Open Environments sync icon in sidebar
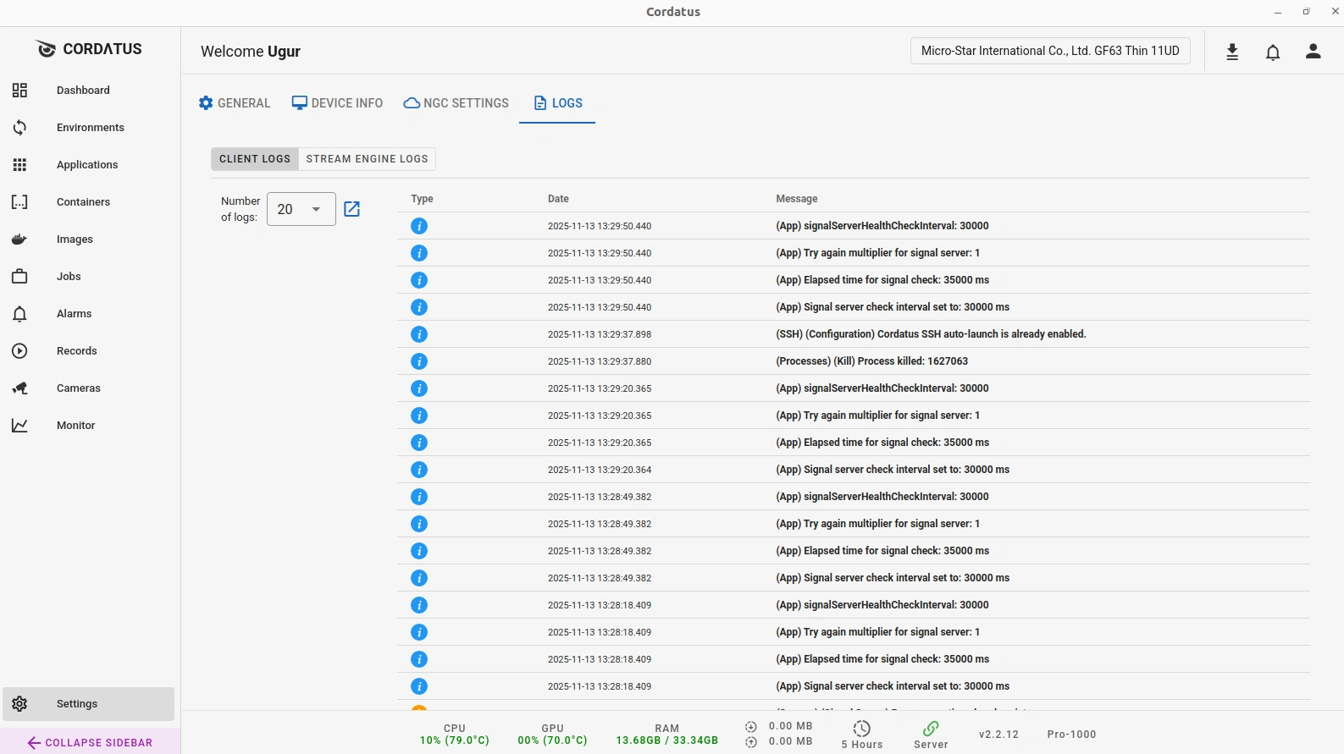 pos(19,128)
